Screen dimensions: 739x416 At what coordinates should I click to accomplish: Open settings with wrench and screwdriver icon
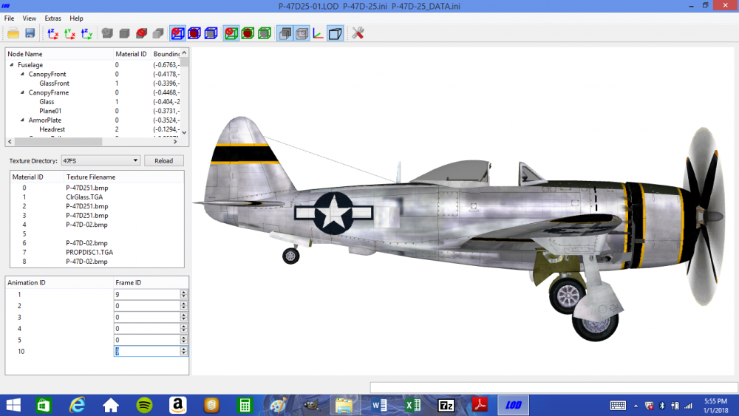coord(358,33)
